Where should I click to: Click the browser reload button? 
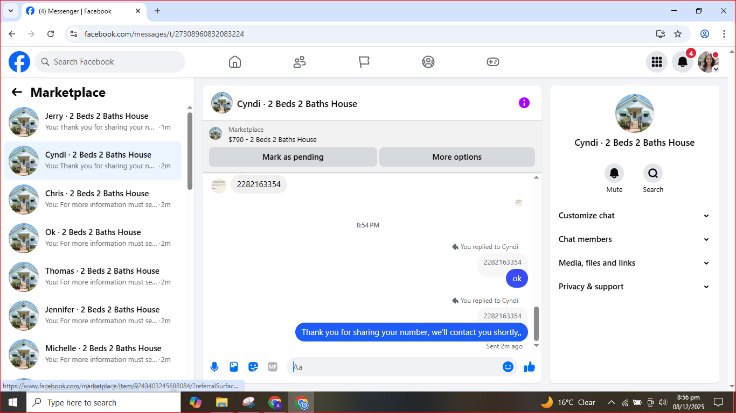51,34
